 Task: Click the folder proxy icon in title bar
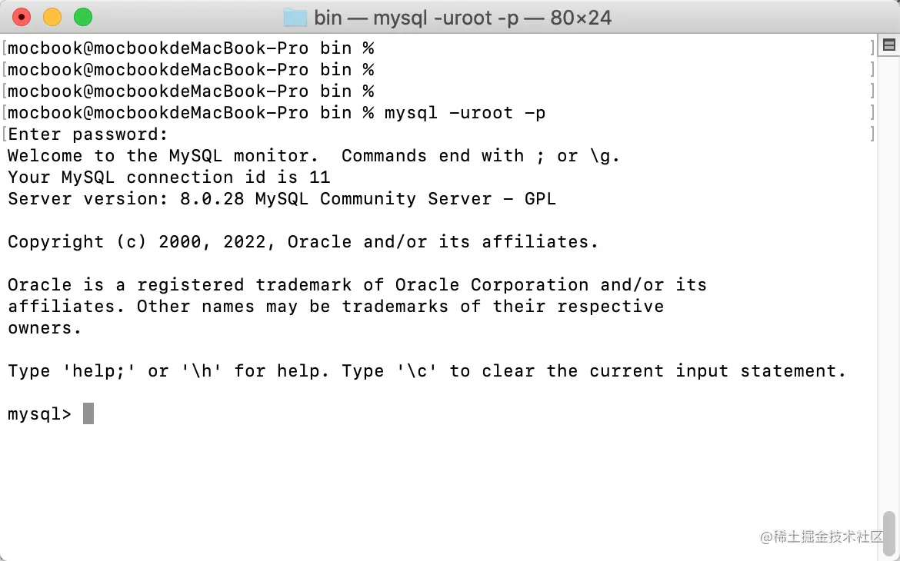pos(295,17)
